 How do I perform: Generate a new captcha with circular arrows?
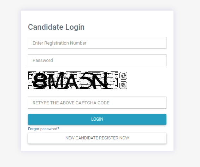(x=123, y=76)
